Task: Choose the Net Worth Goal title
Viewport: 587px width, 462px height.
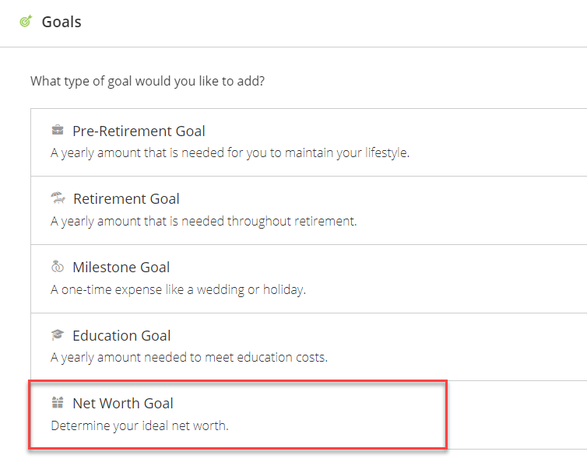Action: [x=123, y=404]
